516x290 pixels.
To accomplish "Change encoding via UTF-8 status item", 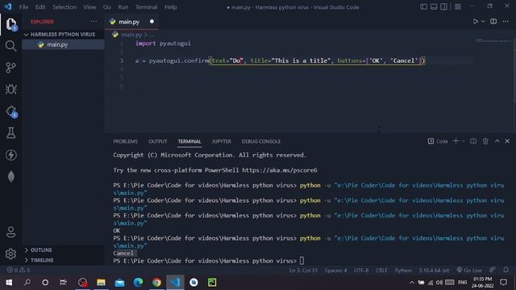I will (x=361, y=271).
